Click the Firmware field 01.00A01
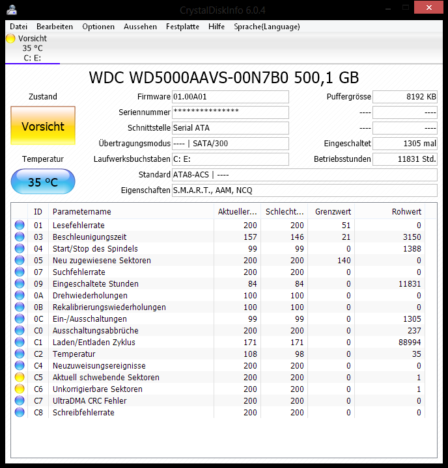 click(x=231, y=97)
